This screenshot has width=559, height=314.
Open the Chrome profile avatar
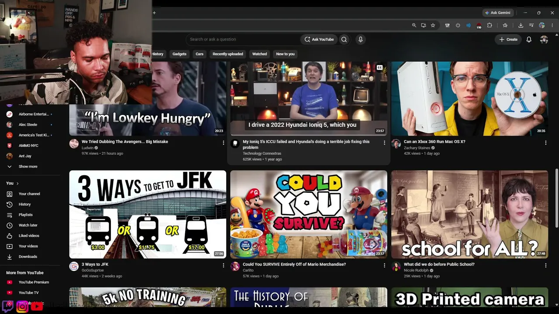click(542, 25)
